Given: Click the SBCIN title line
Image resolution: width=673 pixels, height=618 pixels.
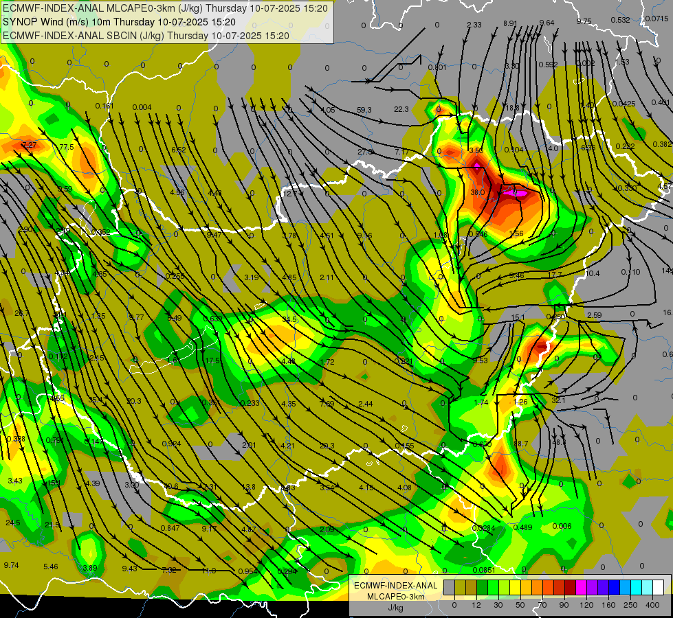Looking at the screenshot, I should click(146, 36).
